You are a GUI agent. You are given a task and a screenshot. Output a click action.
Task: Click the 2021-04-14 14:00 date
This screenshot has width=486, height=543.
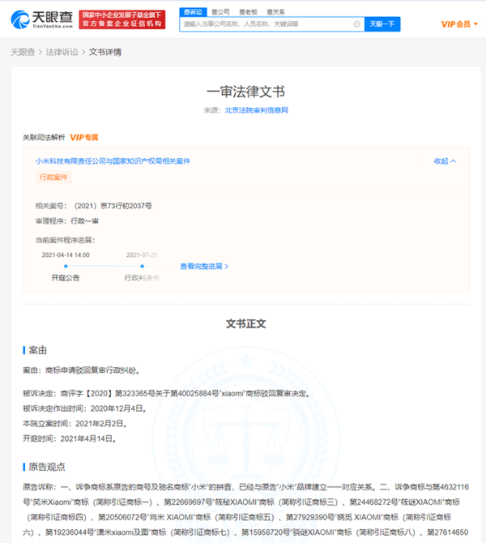(66, 254)
